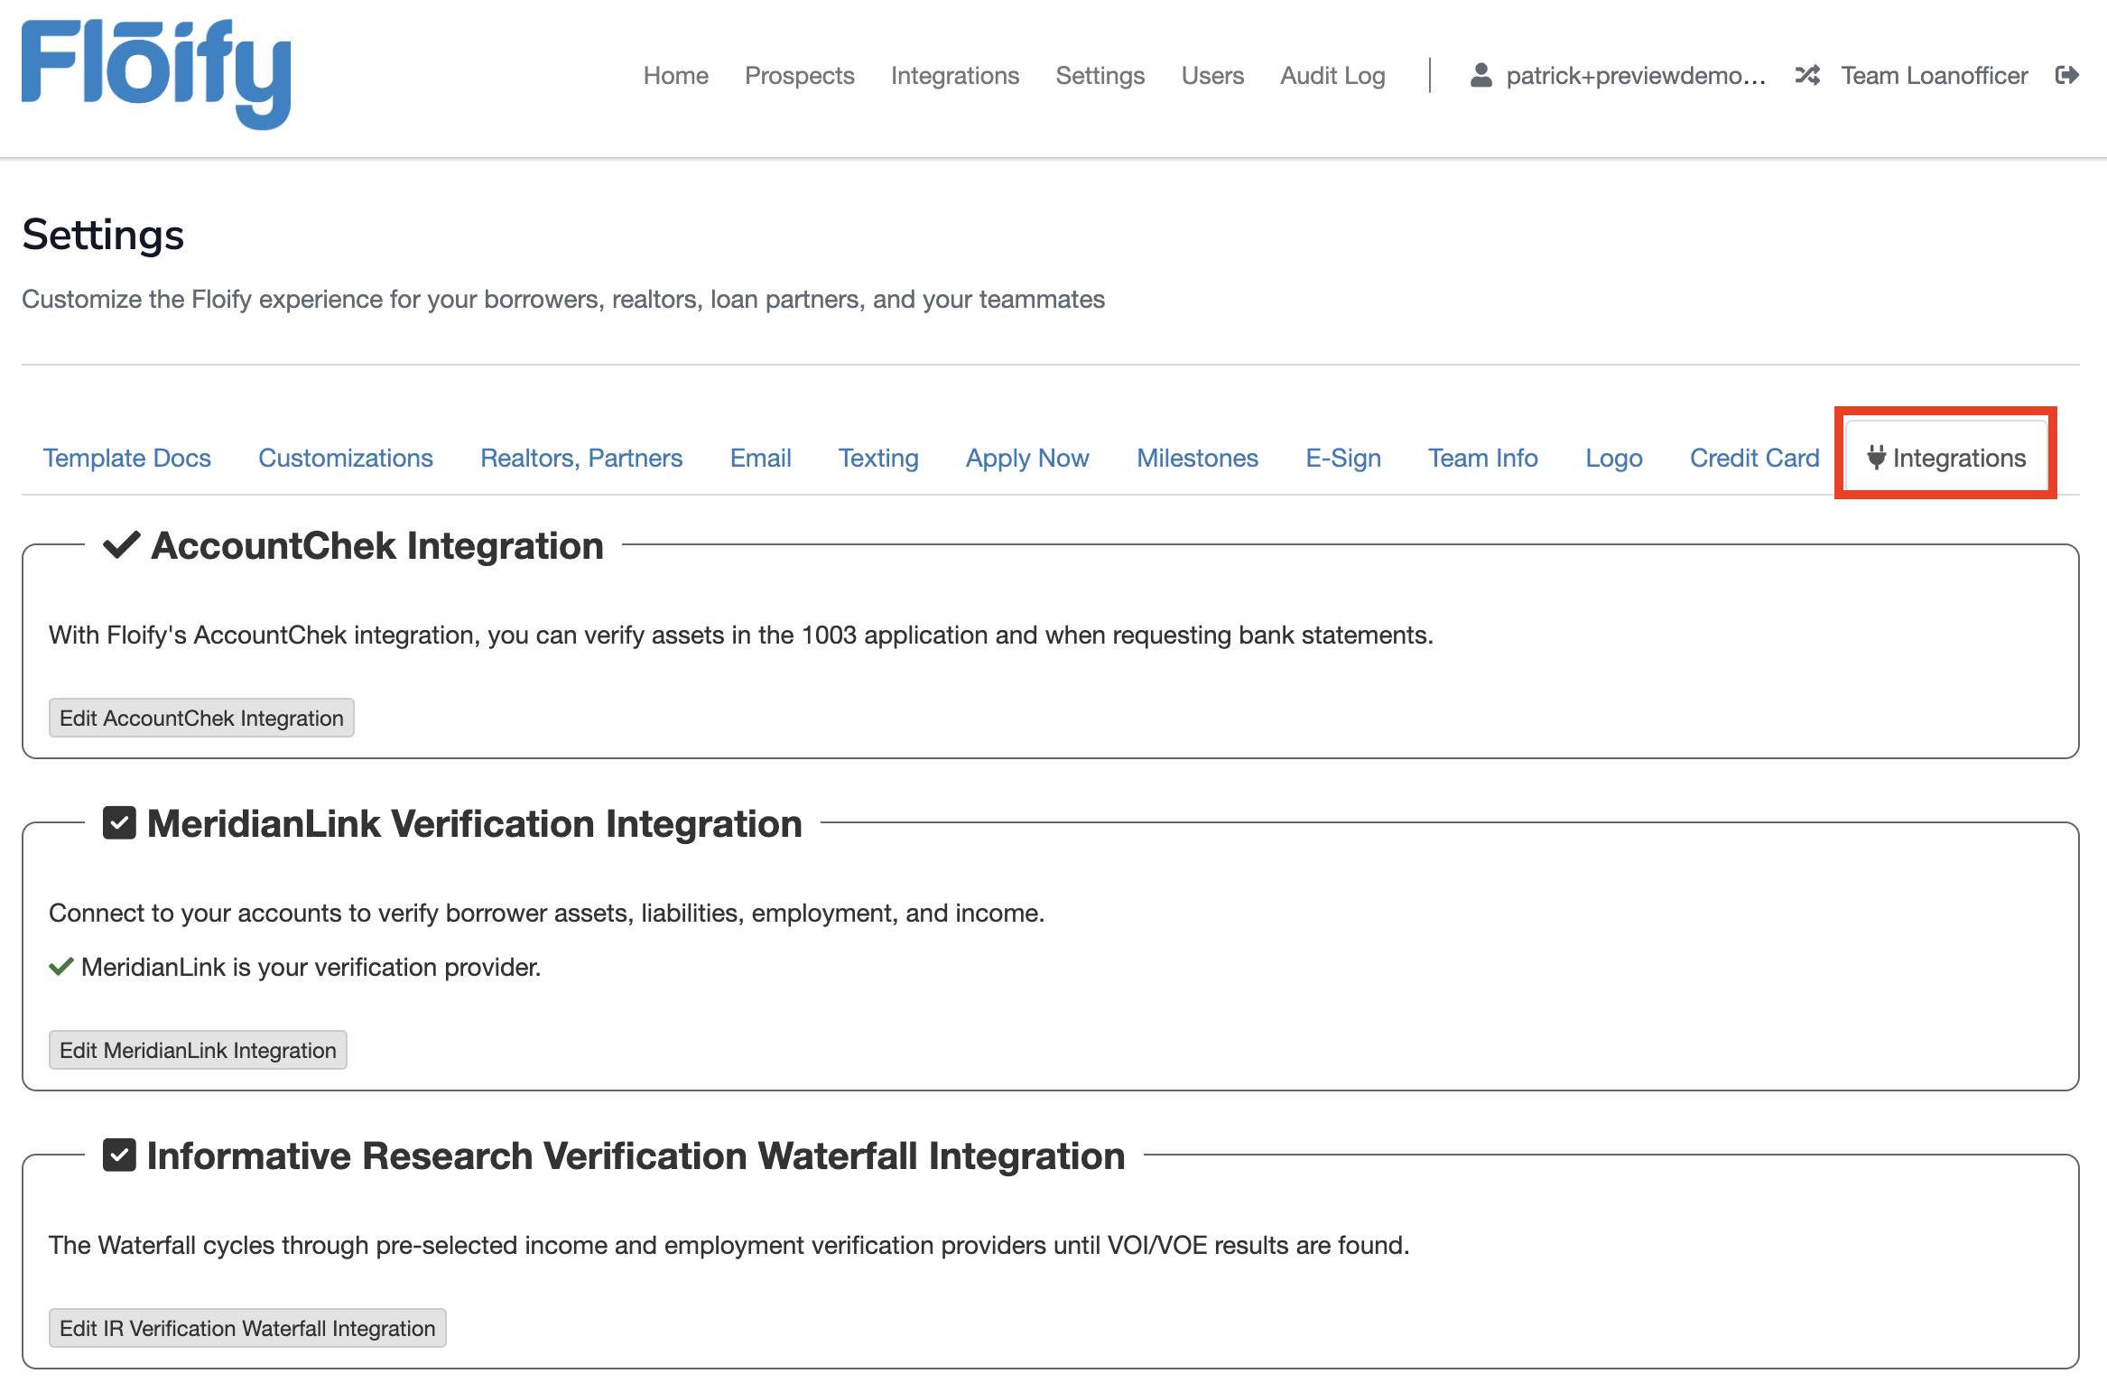Image resolution: width=2107 pixels, height=1392 pixels.
Task: Toggle Informative Research Verification Waterfall checkbox
Action: tap(119, 1155)
